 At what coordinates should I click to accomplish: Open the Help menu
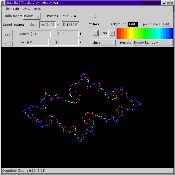pos(37,9)
